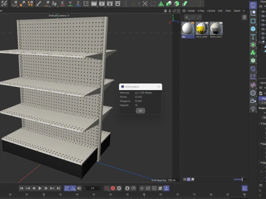
Task: Click the green gear effector icon
Action: [253, 61]
